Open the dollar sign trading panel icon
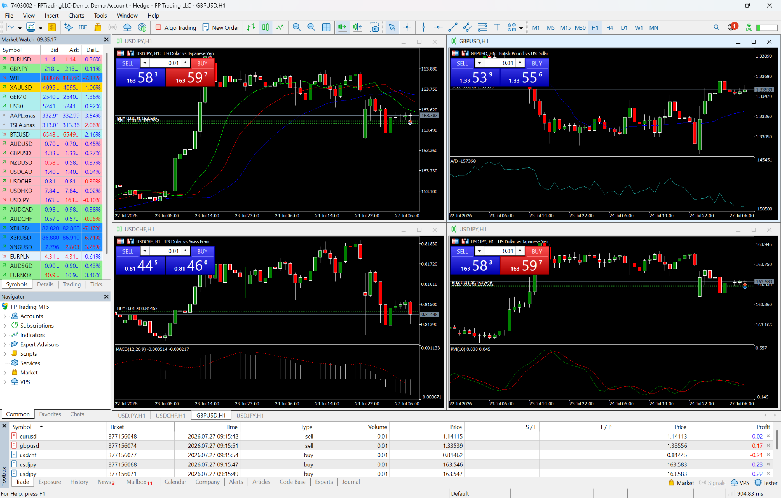781x498 pixels. 52,27
